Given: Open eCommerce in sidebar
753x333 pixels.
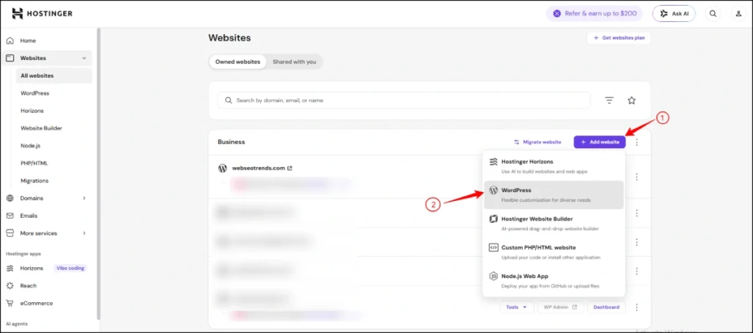Looking at the screenshot, I should coord(37,303).
